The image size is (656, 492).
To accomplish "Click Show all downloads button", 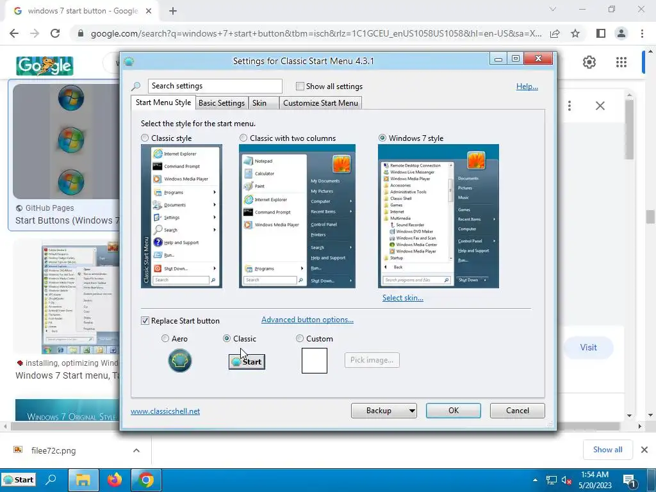I will [607, 450].
